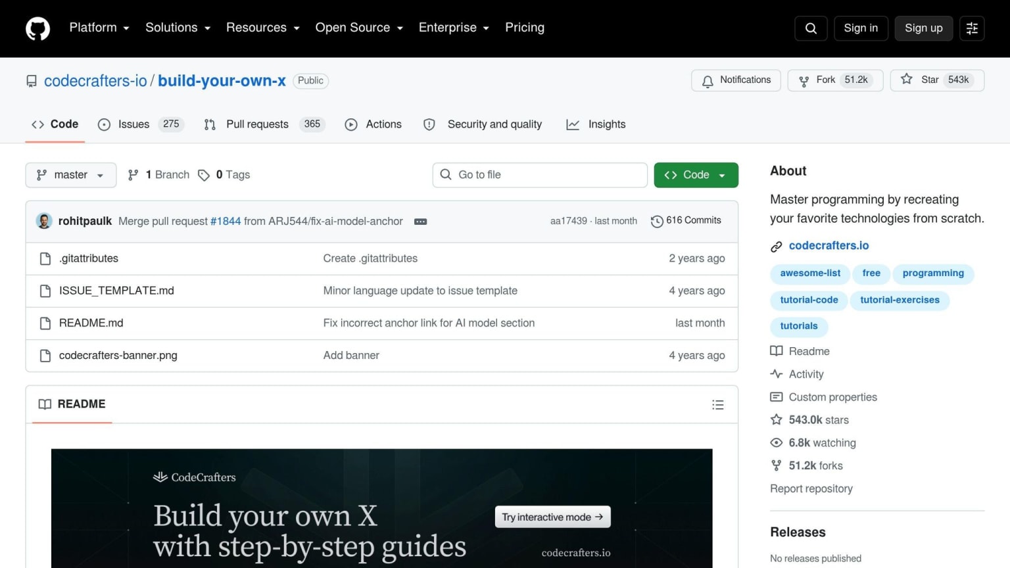Switch to the Code tab
Image resolution: width=1010 pixels, height=568 pixels.
(x=55, y=124)
